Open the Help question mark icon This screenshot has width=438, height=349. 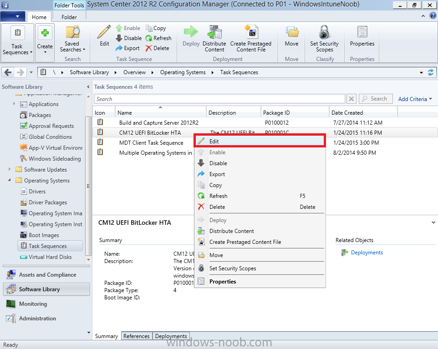433,16
